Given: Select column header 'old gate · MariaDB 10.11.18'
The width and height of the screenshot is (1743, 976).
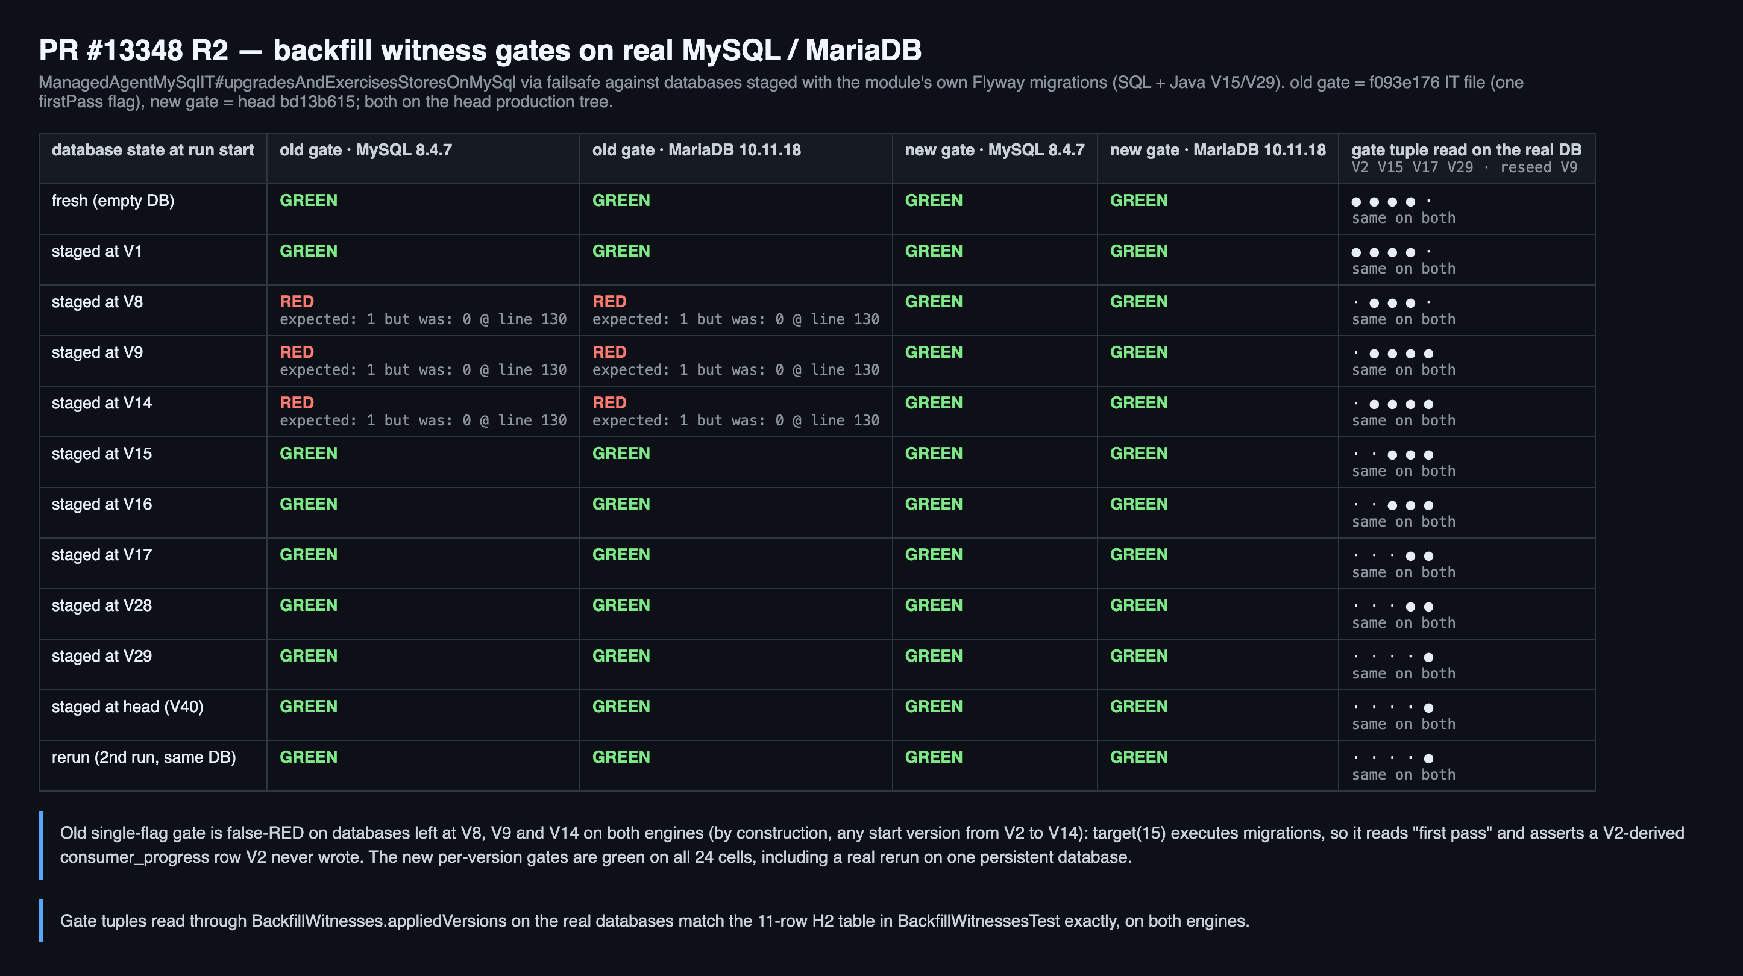Looking at the screenshot, I should pyautogui.click(x=696, y=149).
